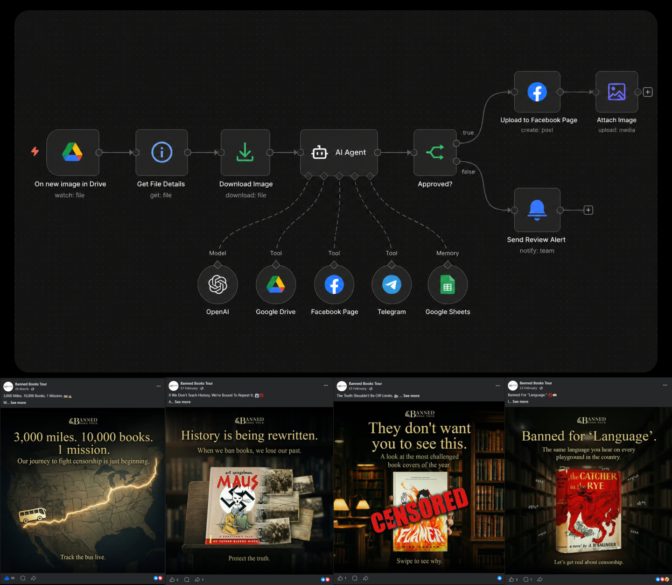Click the lightning bolt trigger icon
This screenshot has height=585, width=672.
[35, 151]
